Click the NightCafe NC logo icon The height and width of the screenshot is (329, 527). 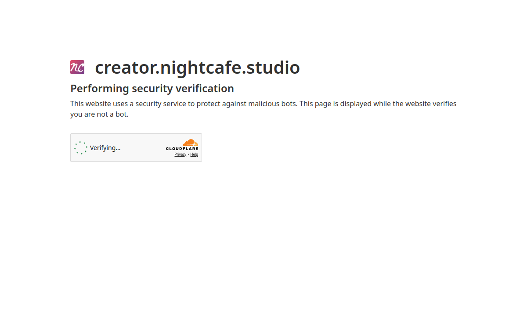coord(77,67)
